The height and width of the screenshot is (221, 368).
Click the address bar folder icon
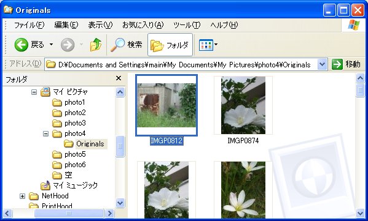click(51, 64)
